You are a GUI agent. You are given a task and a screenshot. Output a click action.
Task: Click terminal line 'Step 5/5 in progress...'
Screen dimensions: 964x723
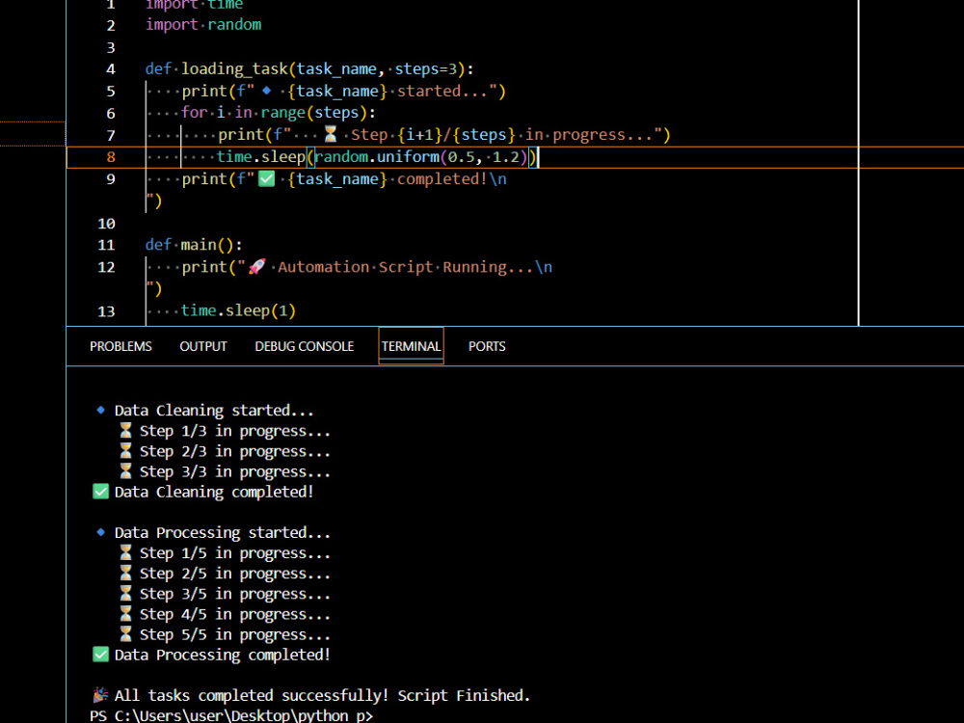[x=225, y=634]
